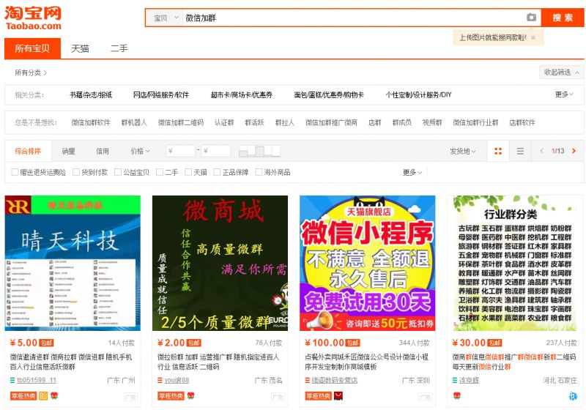Click heart badge on first product
The width and height of the screenshot is (586, 410).
pyautogui.click(x=54, y=395)
